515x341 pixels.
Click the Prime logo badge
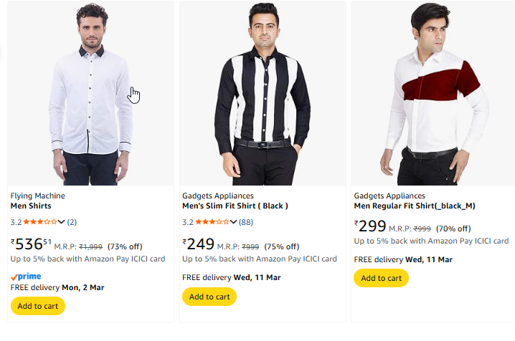[x=26, y=277]
